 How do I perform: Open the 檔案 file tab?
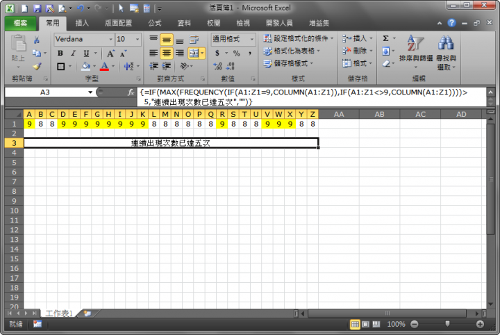(20, 24)
